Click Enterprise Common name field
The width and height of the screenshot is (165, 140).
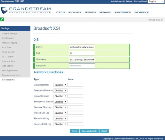(x=75, y=102)
